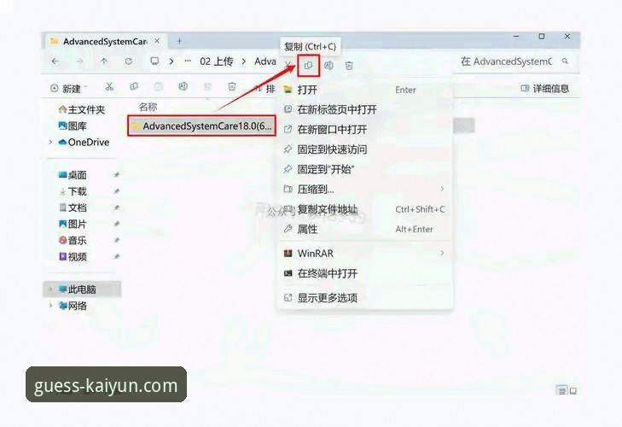Open 图片 in the sidebar
The image size is (622, 427).
73,224
